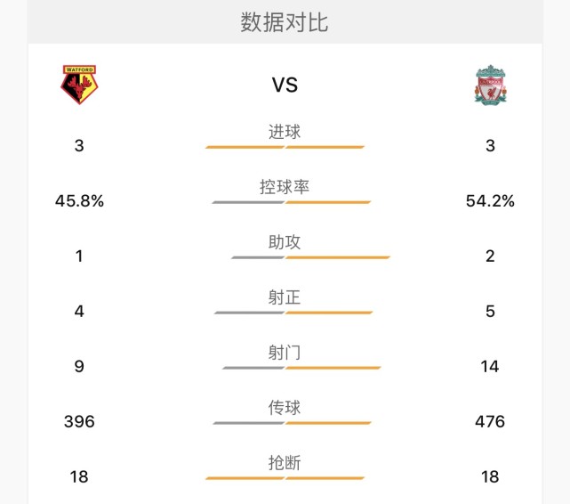Select Watford's 396 passes value
Screen dimensions: 570x504
pyautogui.click(x=79, y=421)
